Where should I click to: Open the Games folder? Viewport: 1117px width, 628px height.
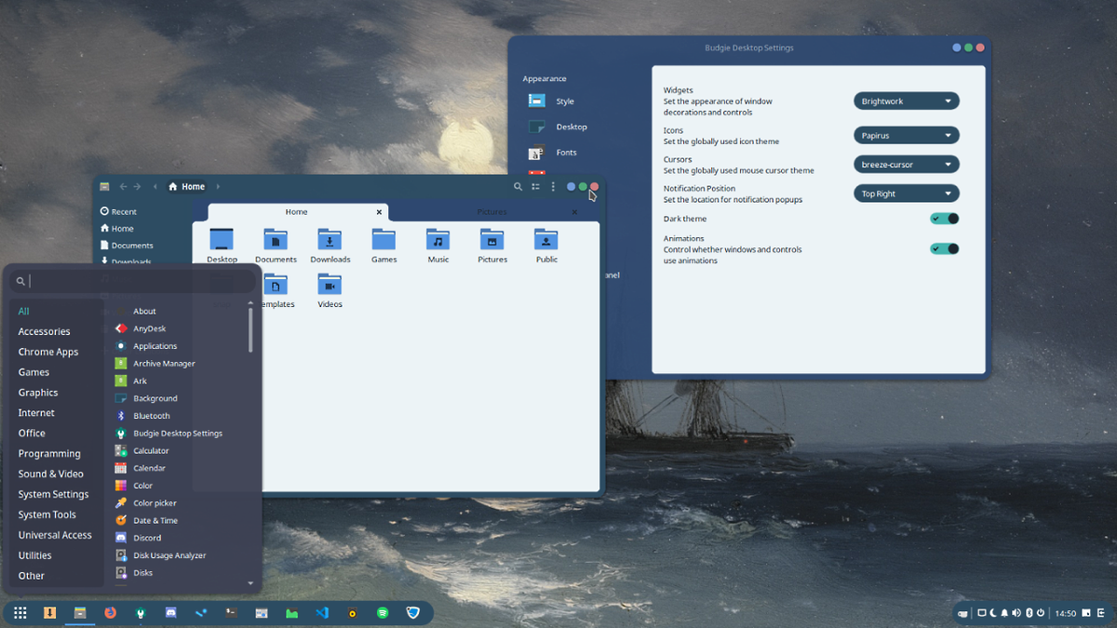(384, 246)
